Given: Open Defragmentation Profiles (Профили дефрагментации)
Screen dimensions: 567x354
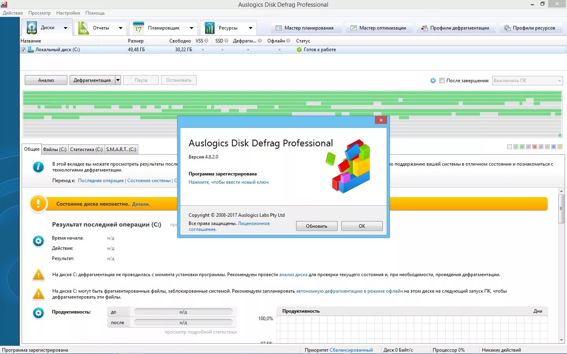Looking at the screenshot, I should tap(455, 28).
